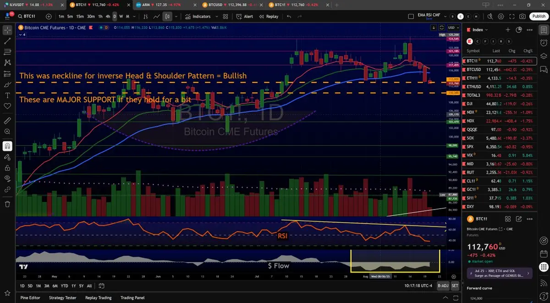Switch to the ILVUSDT browser tab

[x=33, y=4]
